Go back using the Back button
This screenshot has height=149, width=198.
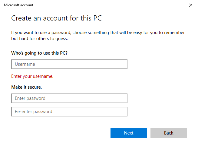(x=168, y=133)
